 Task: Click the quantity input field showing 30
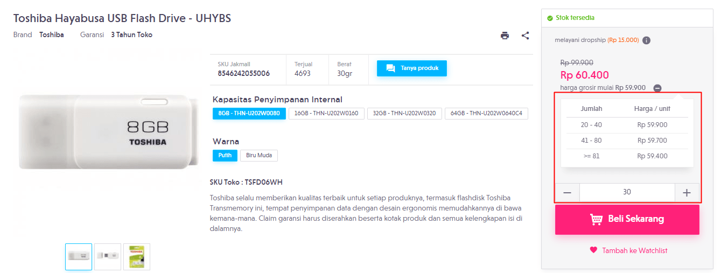click(627, 192)
